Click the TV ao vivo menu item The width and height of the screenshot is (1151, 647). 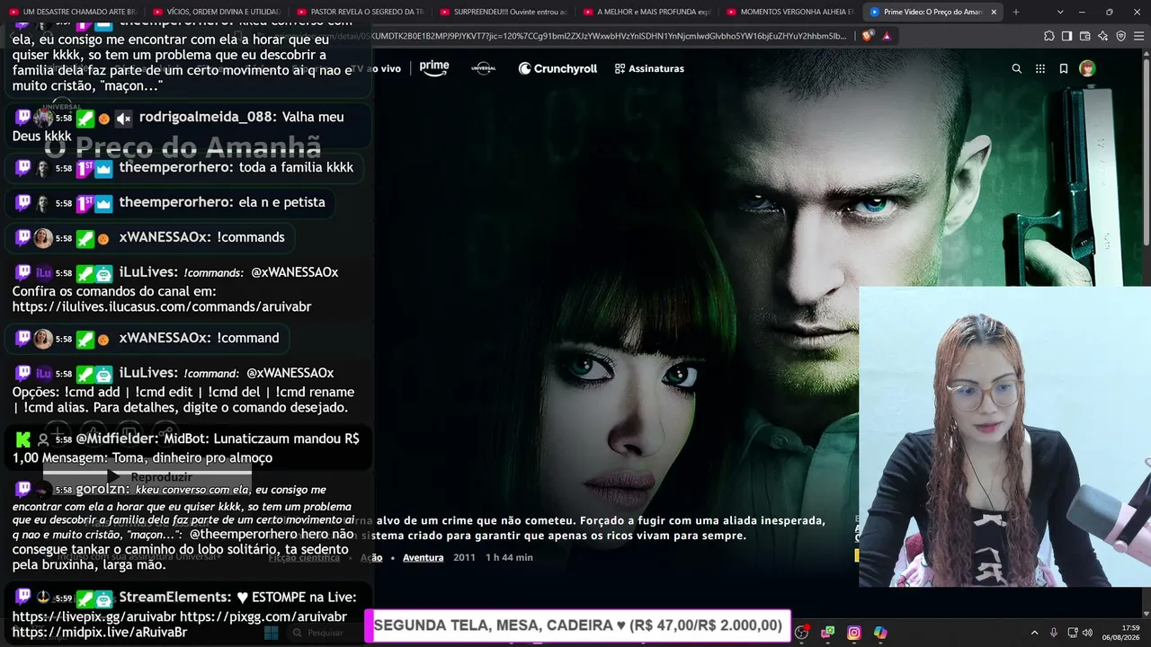click(x=376, y=68)
